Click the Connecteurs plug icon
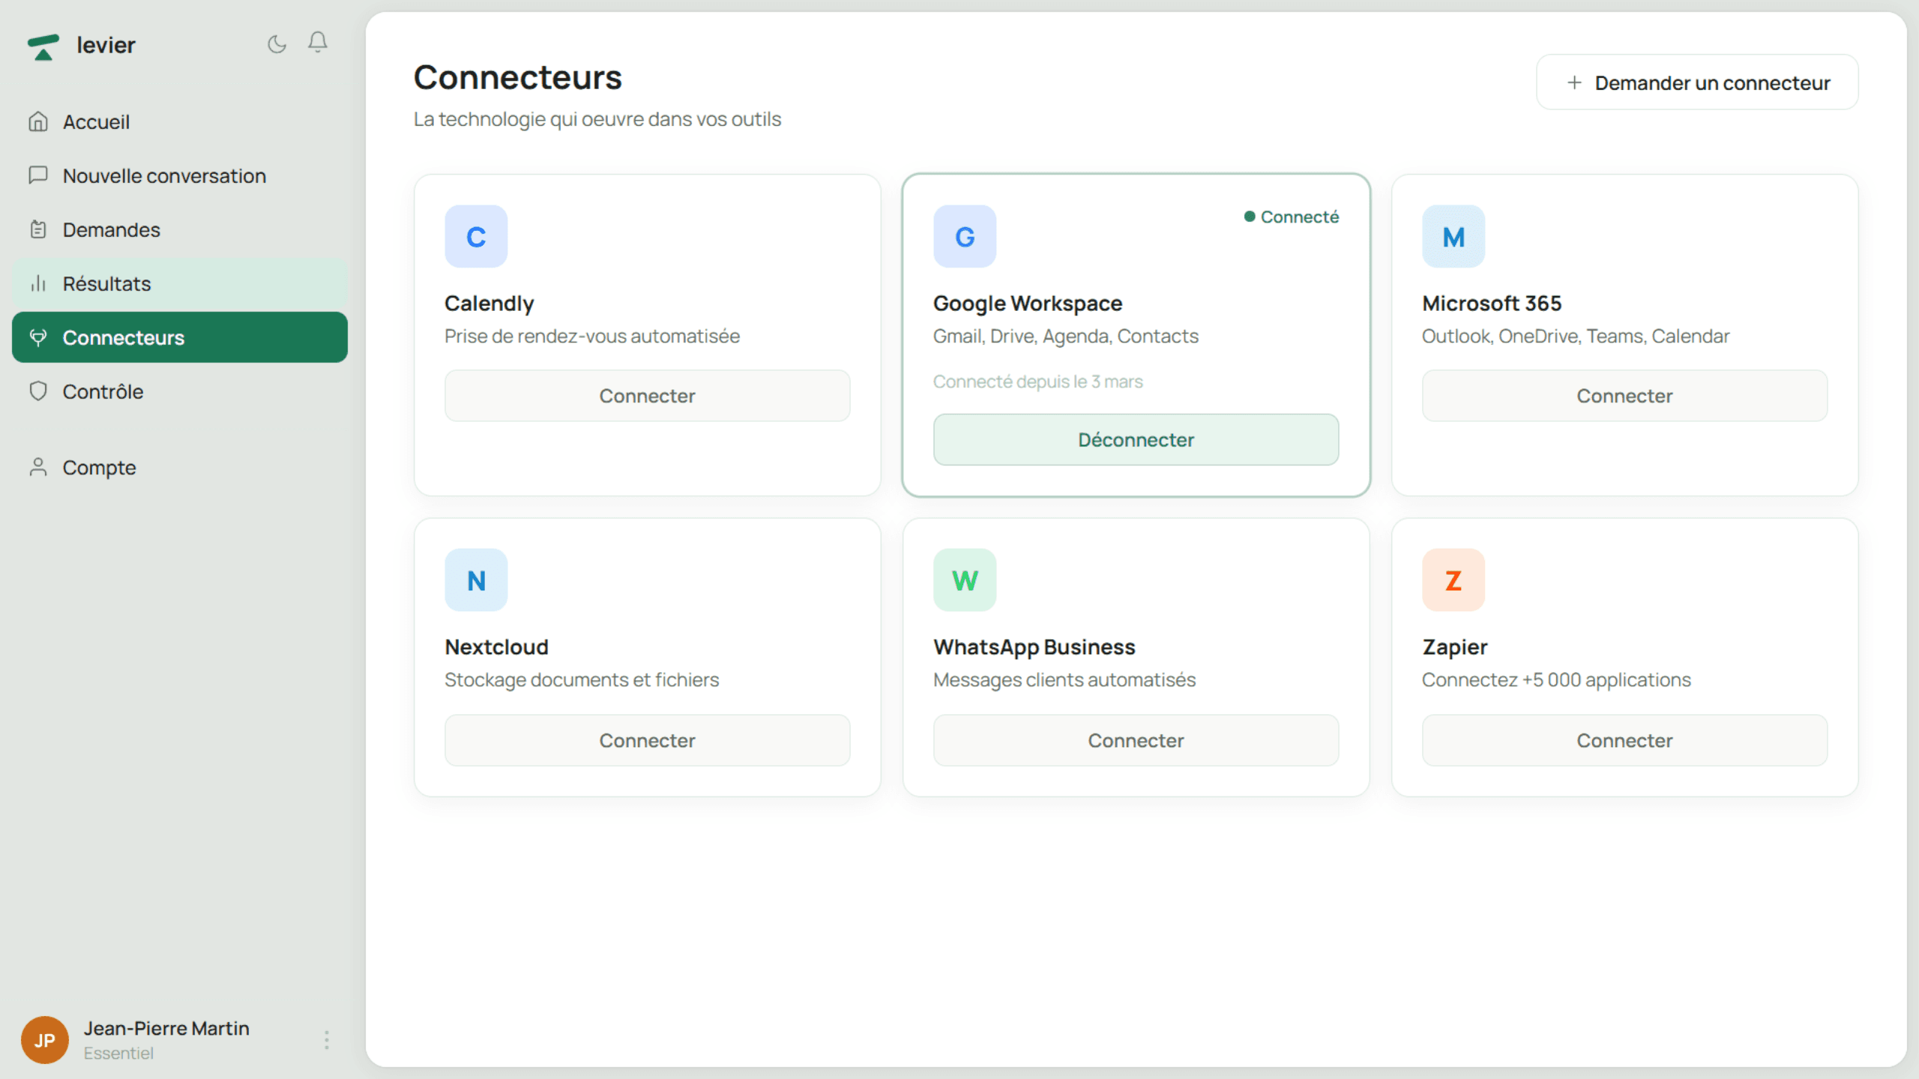Image resolution: width=1919 pixels, height=1079 pixels. (x=38, y=337)
